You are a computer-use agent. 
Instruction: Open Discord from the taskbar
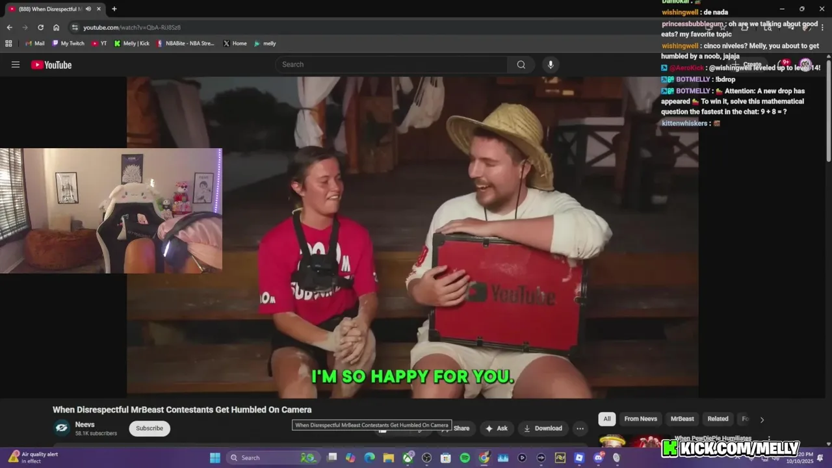click(x=598, y=458)
